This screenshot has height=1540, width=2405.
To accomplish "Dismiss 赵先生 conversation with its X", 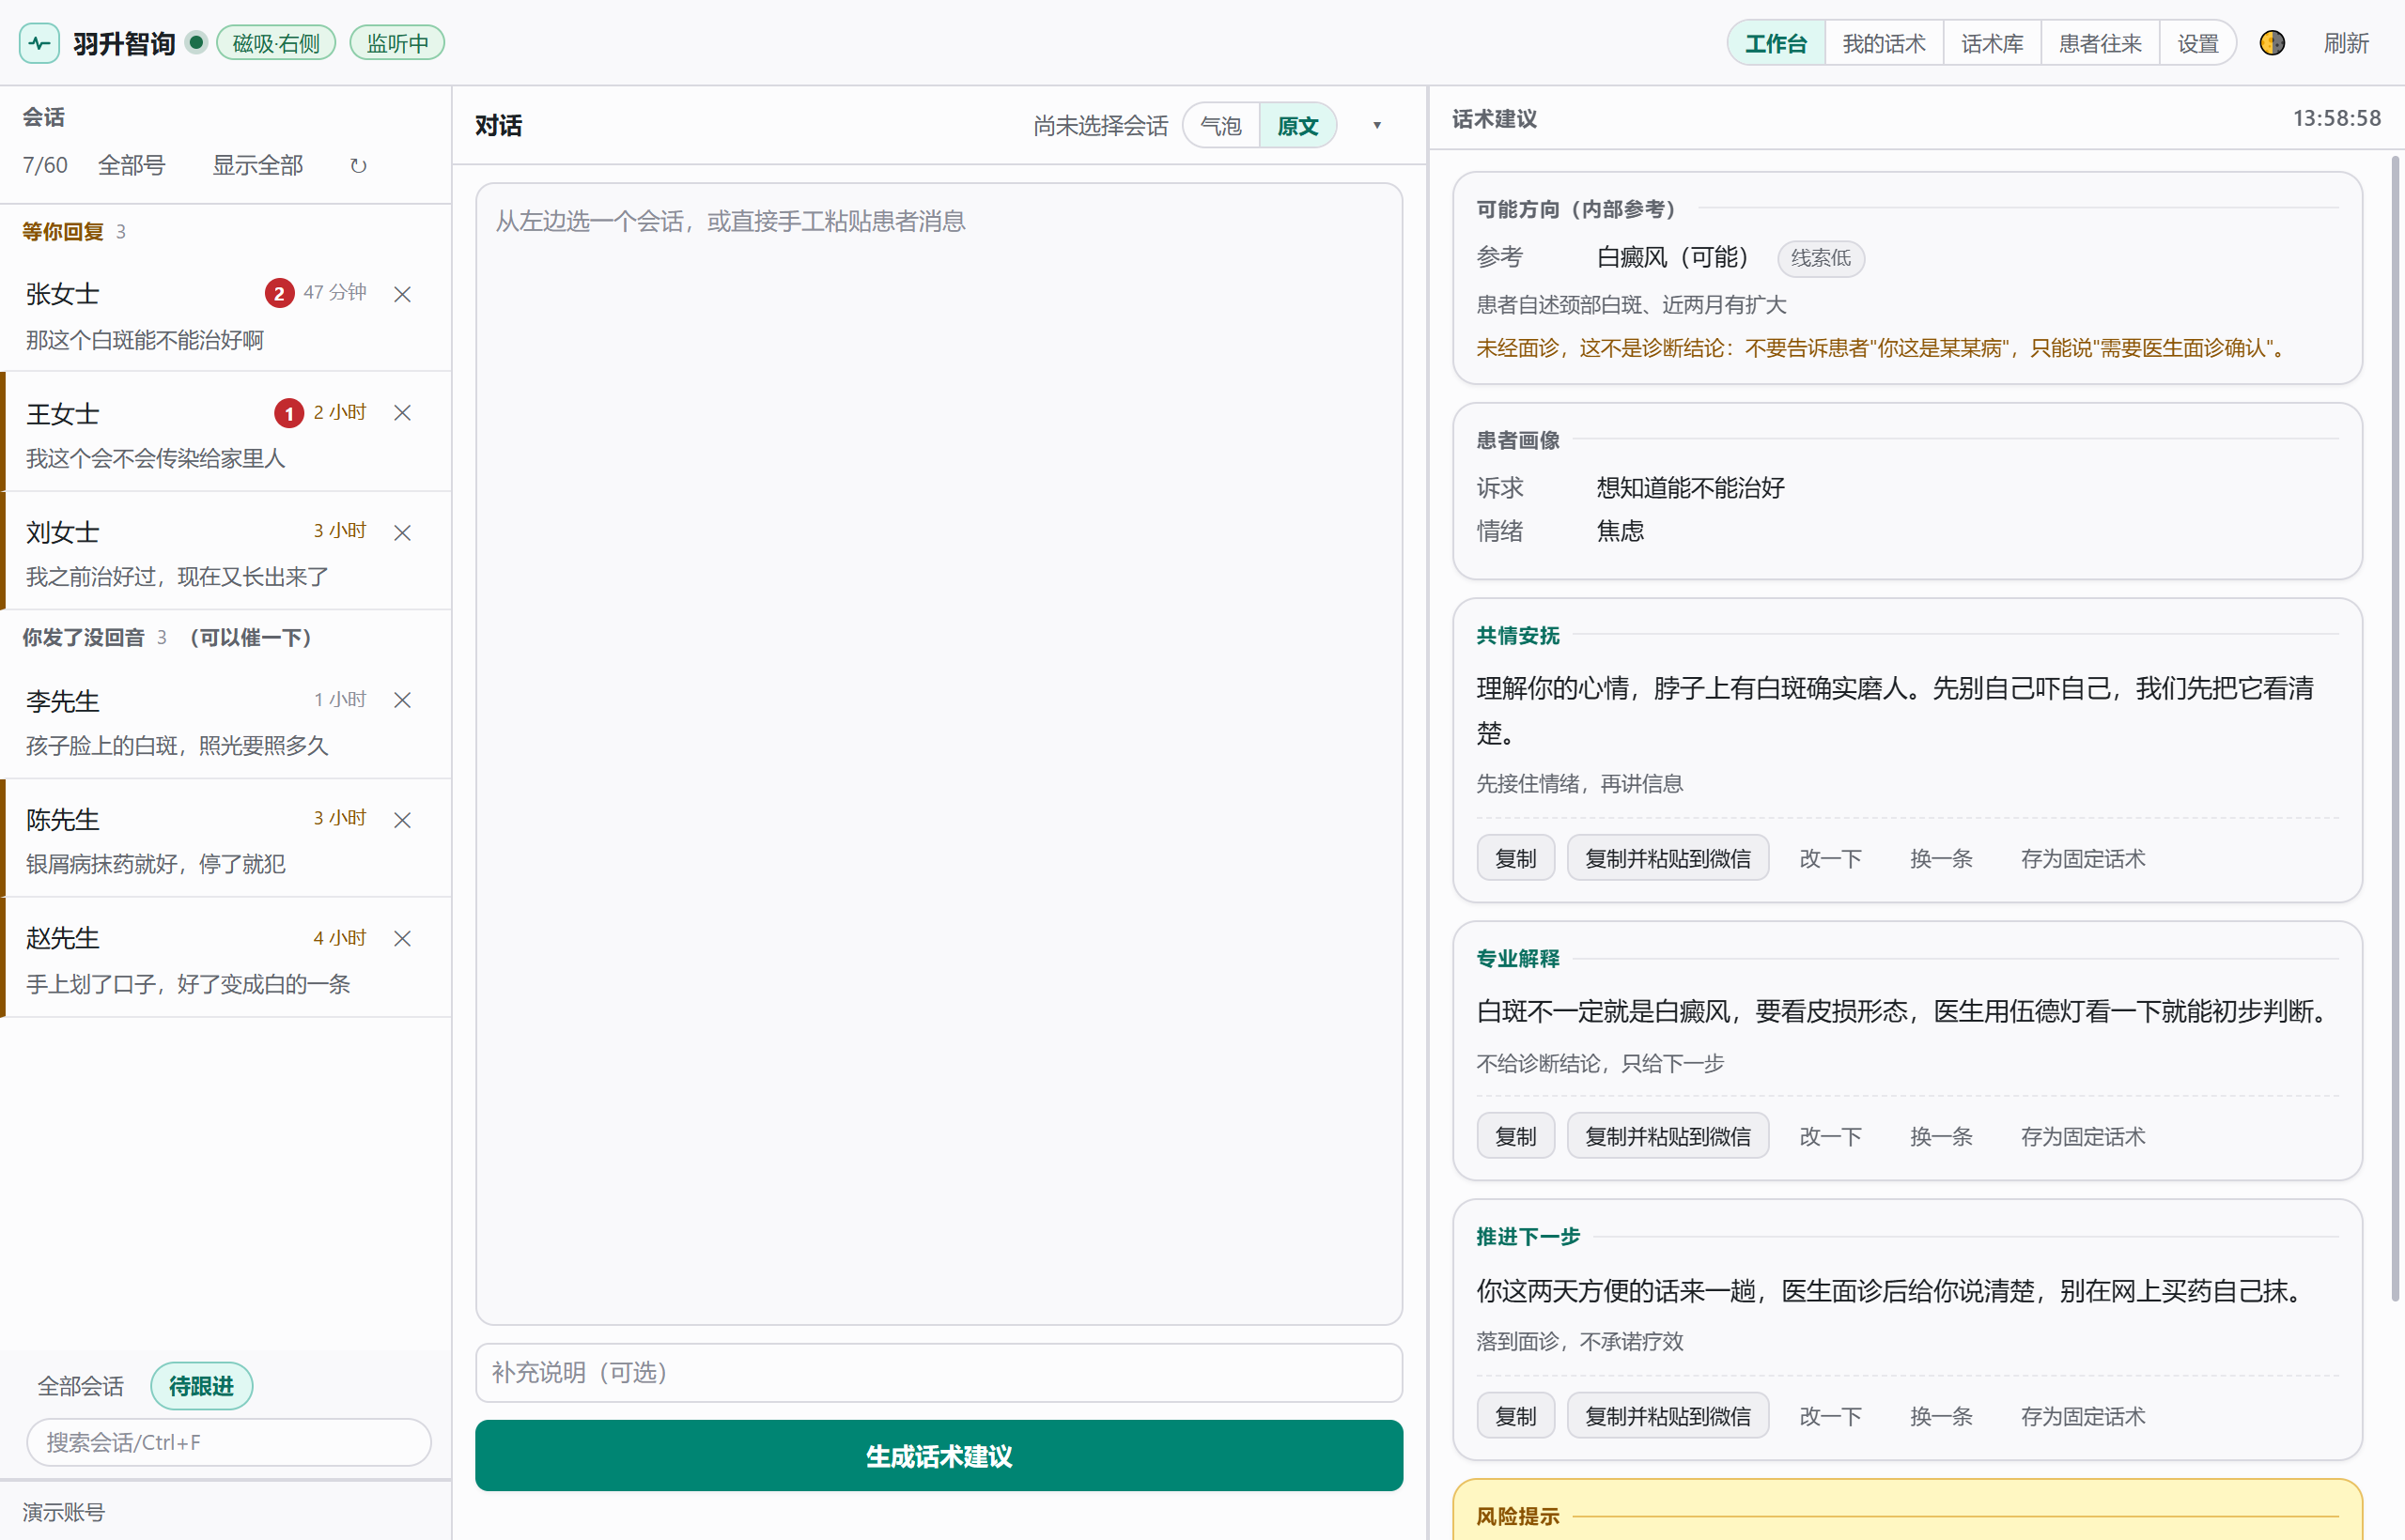I will point(402,939).
